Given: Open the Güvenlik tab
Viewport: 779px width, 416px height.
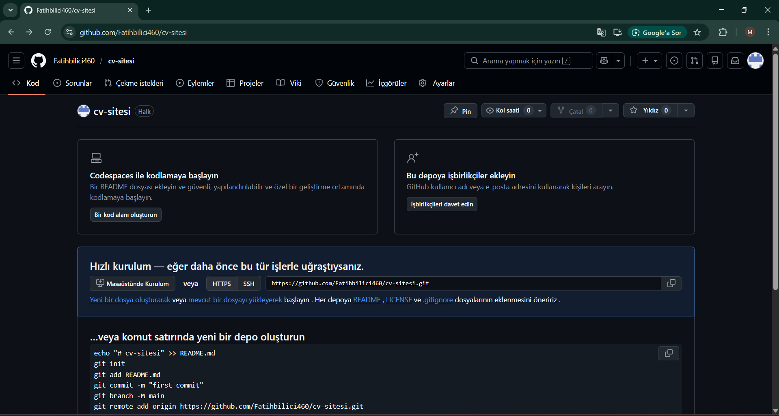Looking at the screenshot, I should 335,83.
